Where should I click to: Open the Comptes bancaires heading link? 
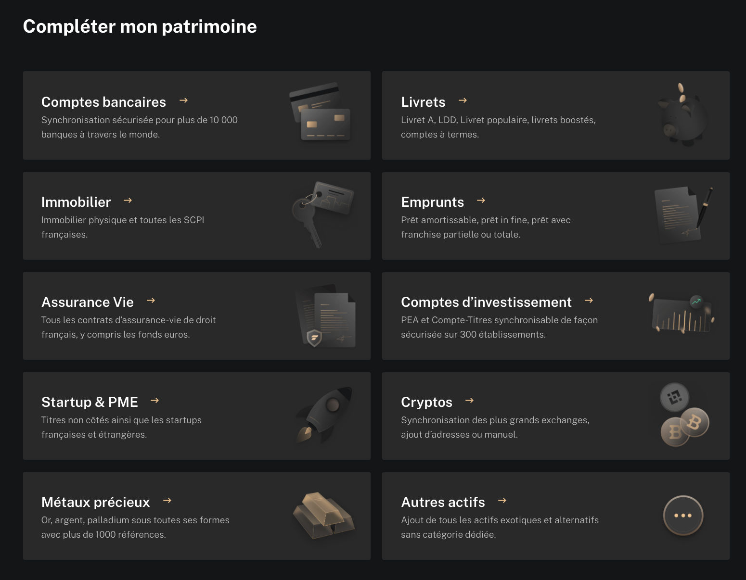point(103,102)
